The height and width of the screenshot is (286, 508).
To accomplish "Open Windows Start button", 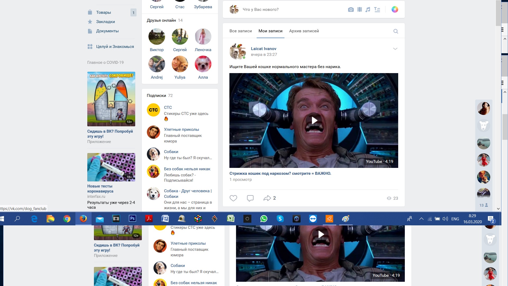I will coord(2,219).
